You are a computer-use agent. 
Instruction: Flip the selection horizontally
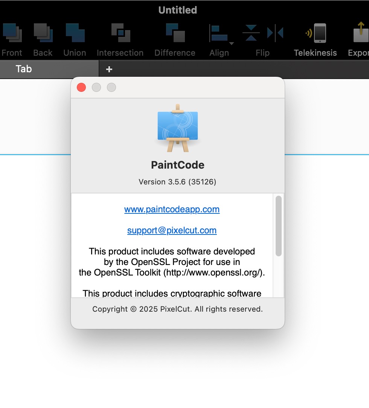[275, 33]
